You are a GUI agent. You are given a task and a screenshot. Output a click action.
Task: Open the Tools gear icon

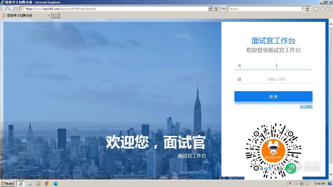(x=329, y=9)
